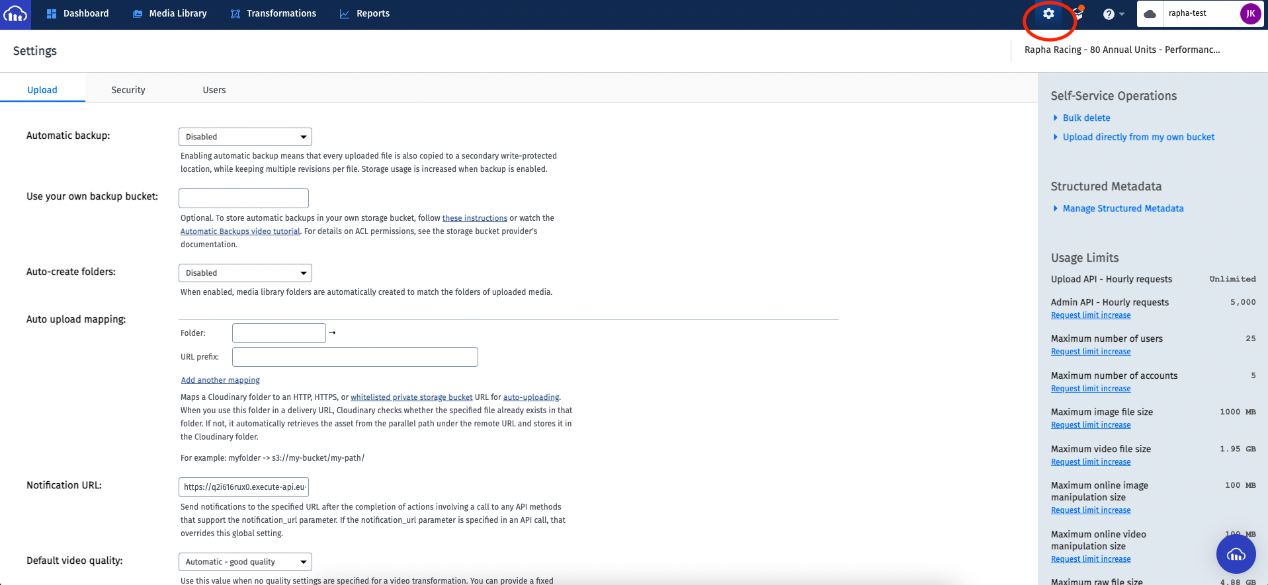Click the arrow icon next to Folder field
Viewport: 1268px width, 585px height.
333,332
